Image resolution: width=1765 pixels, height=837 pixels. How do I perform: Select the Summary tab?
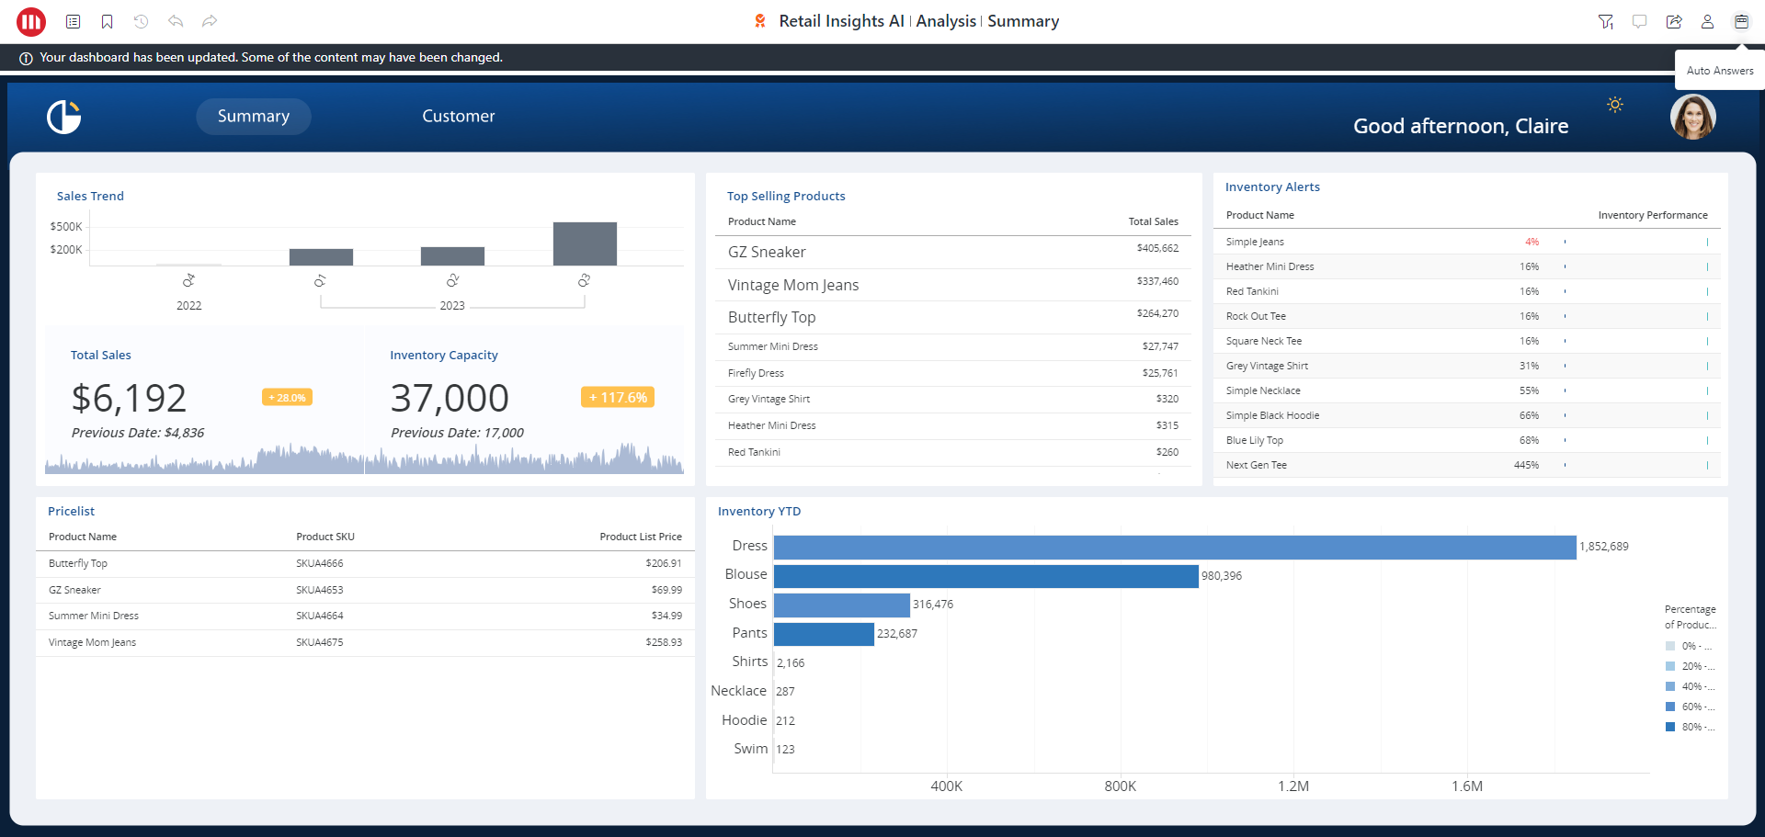tap(254, 117)
